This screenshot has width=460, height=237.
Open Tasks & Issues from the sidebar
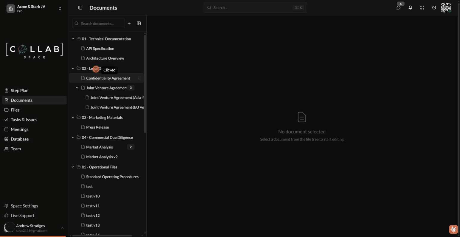(x=24, y=120)
